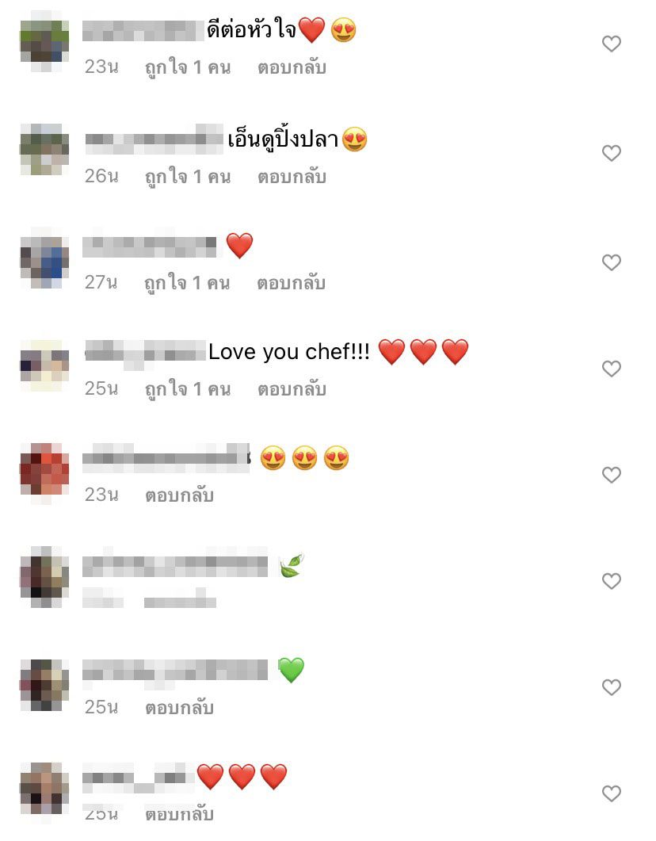
Task: Like the 'Love you chef!!!' comment
Action: (611, 369)
